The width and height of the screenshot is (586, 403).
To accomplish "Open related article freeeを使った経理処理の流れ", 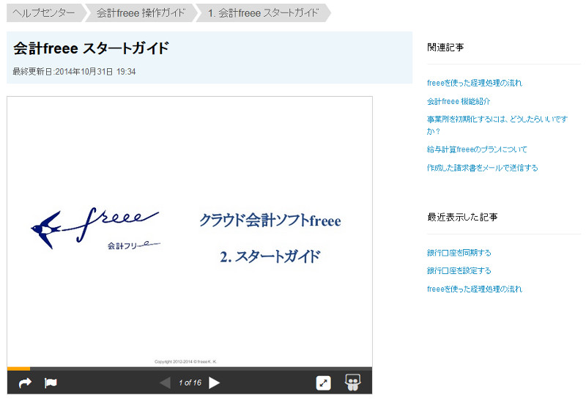I will point(474,83).
